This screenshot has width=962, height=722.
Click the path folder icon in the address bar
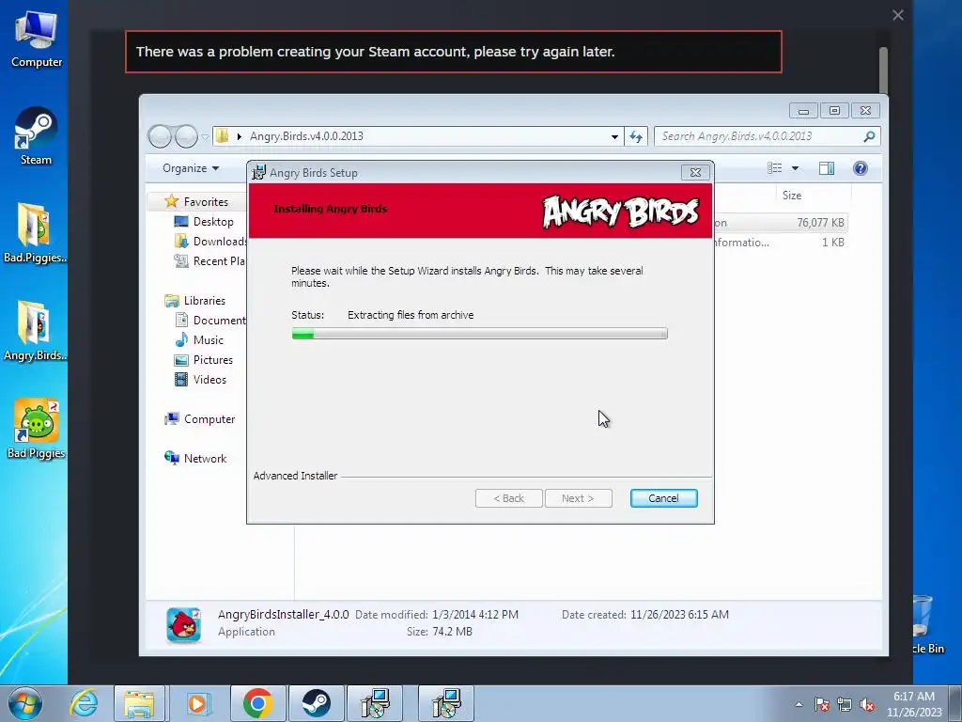tap(223, 135)
